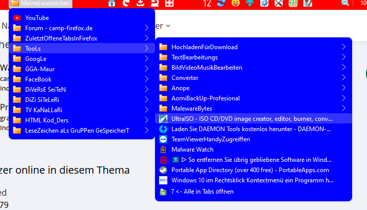Open the 'Windows 10 im Rechtsklick Kontextmenü' bookmark
Screen dimensions: 367x210
[x=254, y=180]
